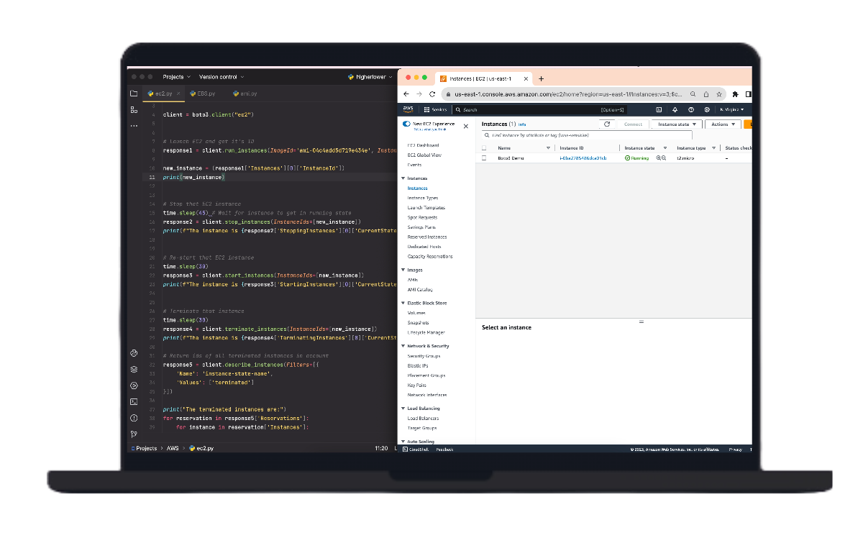Open Launch Templates in EC2 sidebar
The image size is (863, 538).
pyautogui.click(x=426, y=207)
